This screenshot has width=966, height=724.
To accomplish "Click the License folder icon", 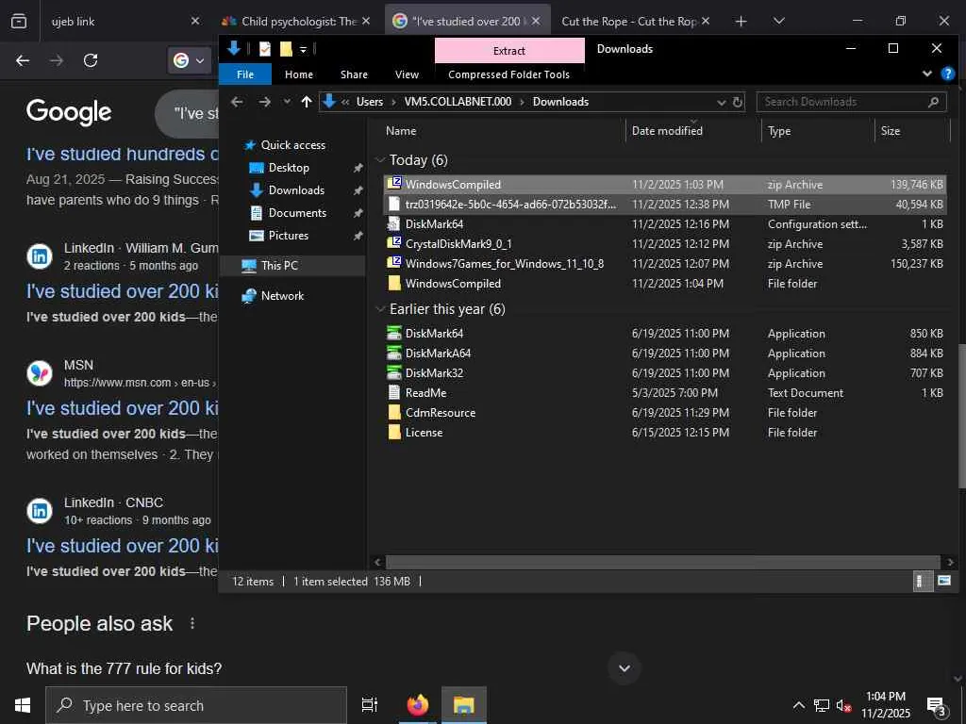I will coord(393,432).
